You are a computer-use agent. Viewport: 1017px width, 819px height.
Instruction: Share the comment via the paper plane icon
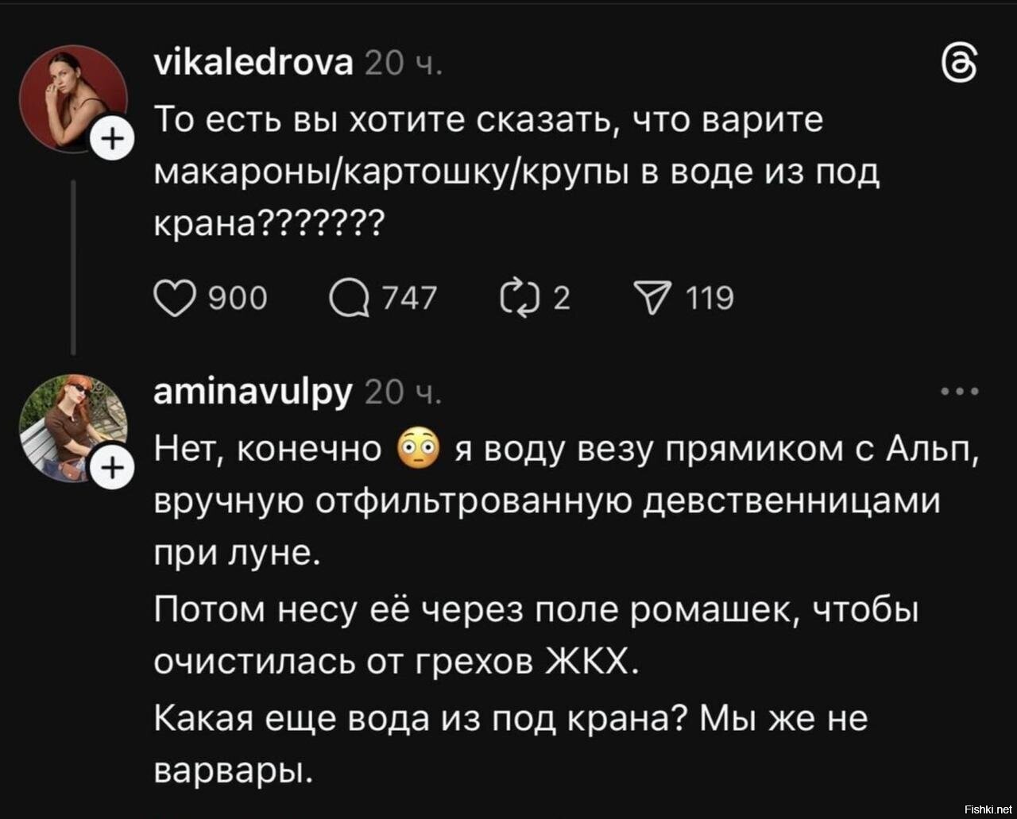click(653, 297)
